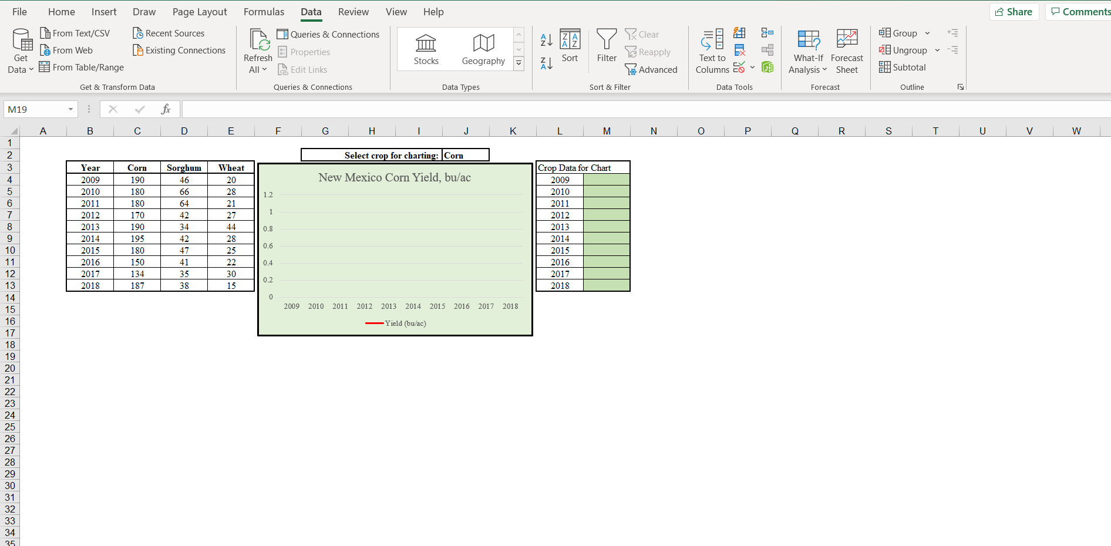This screenshot has height=546, width=1111.
Task: Open the Name Box dropdown
Action: pos(70,109)
